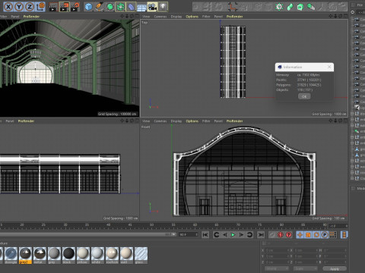Viewport: 365px width, 273px height.
Task: Add a Cube primitive object
Action: point(88,7)
